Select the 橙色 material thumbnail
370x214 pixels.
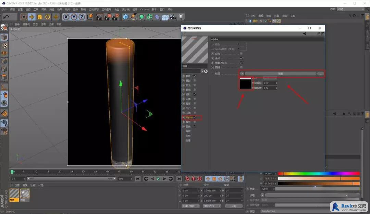(x=14, y=195)
